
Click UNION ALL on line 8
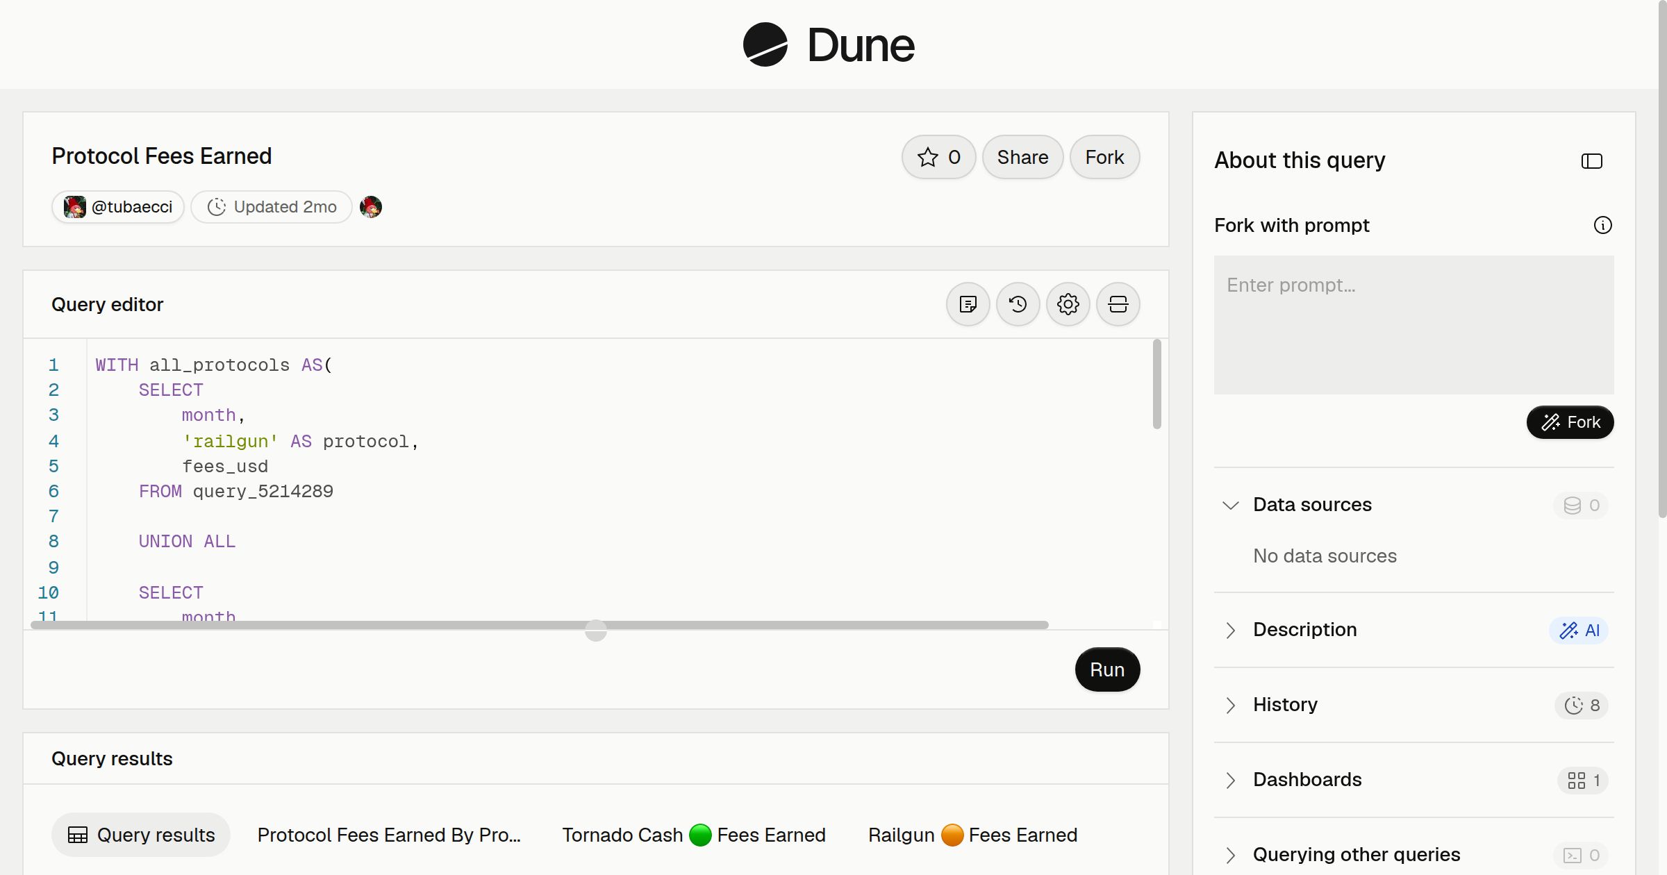pos(187,542)
